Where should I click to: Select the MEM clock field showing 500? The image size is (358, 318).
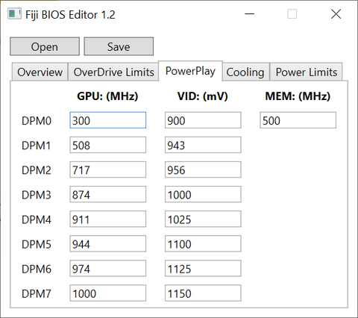click(x=298, y=120)
